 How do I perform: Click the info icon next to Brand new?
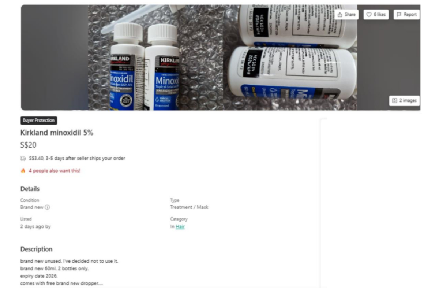(47, 207)
